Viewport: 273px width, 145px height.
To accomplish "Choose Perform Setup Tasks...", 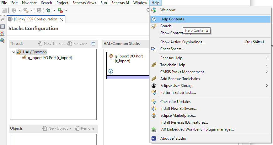I will (210, 93).
